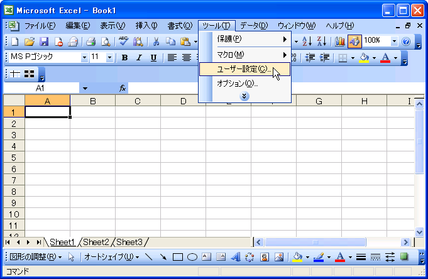Image resolution: width=428 pixels, height=279 pixels.
Task: Apply the yellow Fill Color in formatting toolbar
Action: click(x=365, y=58)
